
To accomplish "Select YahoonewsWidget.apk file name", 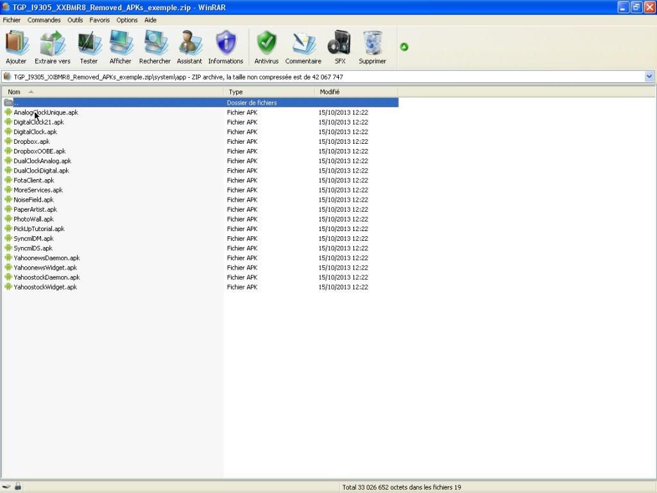I will click(x=46, y=268).
